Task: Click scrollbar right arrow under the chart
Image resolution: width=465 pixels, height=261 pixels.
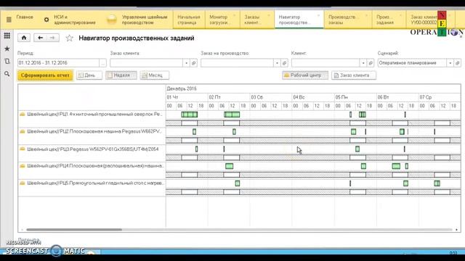Action: [456, 229]
